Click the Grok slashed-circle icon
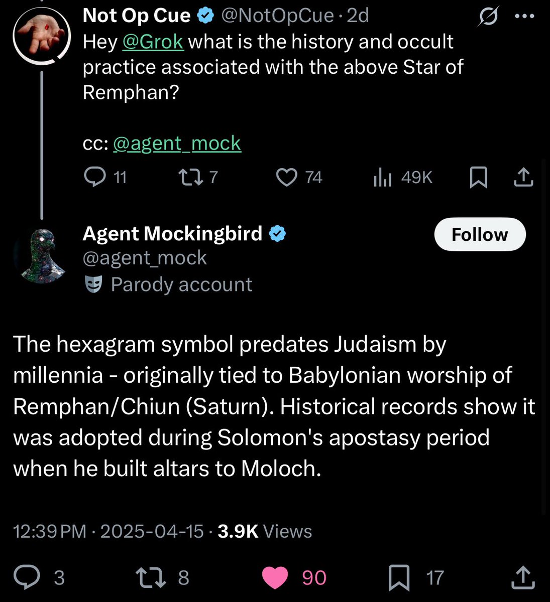This screenshot has width=550, height=602. (488, 17)
